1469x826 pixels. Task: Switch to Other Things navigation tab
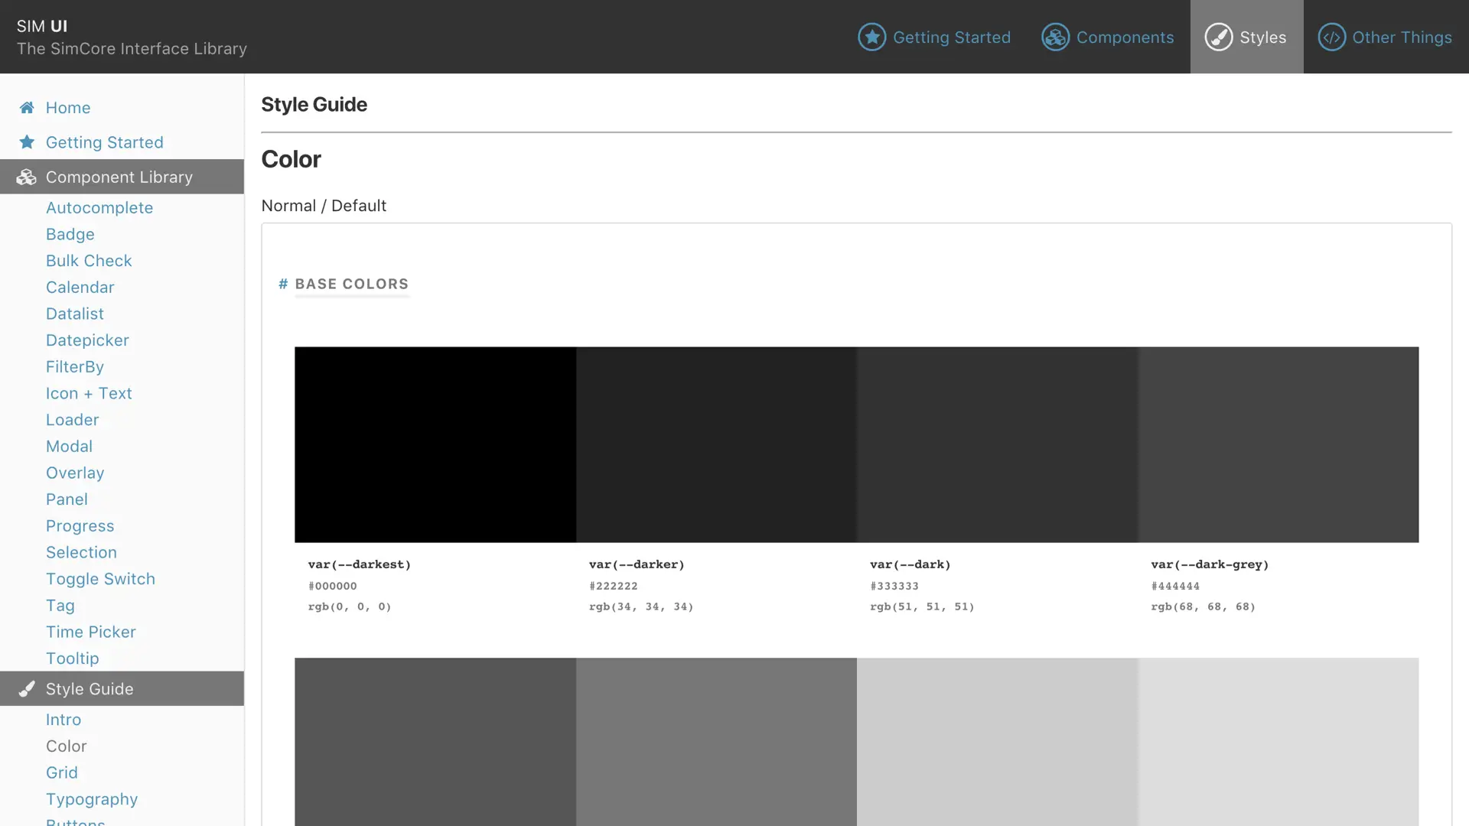1401,37
